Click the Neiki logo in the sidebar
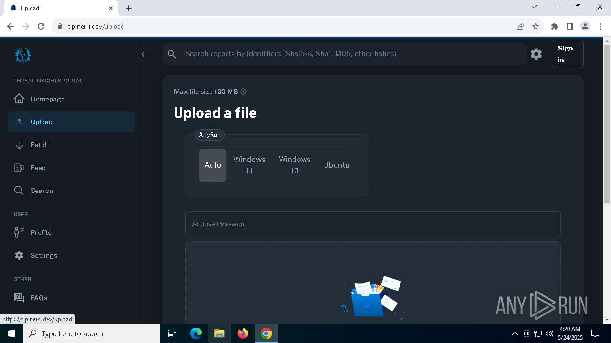This screenshot has height=343, width=611. coord(22,55)
